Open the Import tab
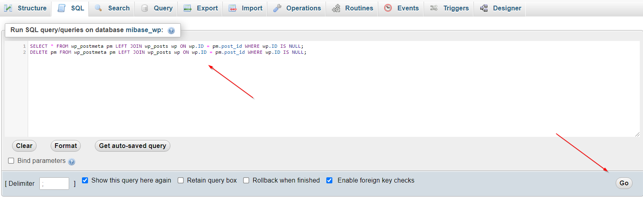643x201 pixels. click(245, 8)
